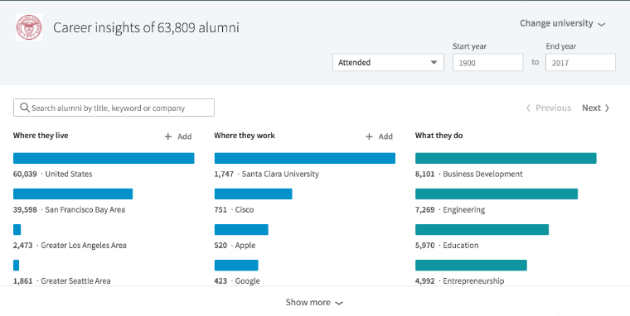Expand the list with Show more
630x316 pixels.
(314, 303)
